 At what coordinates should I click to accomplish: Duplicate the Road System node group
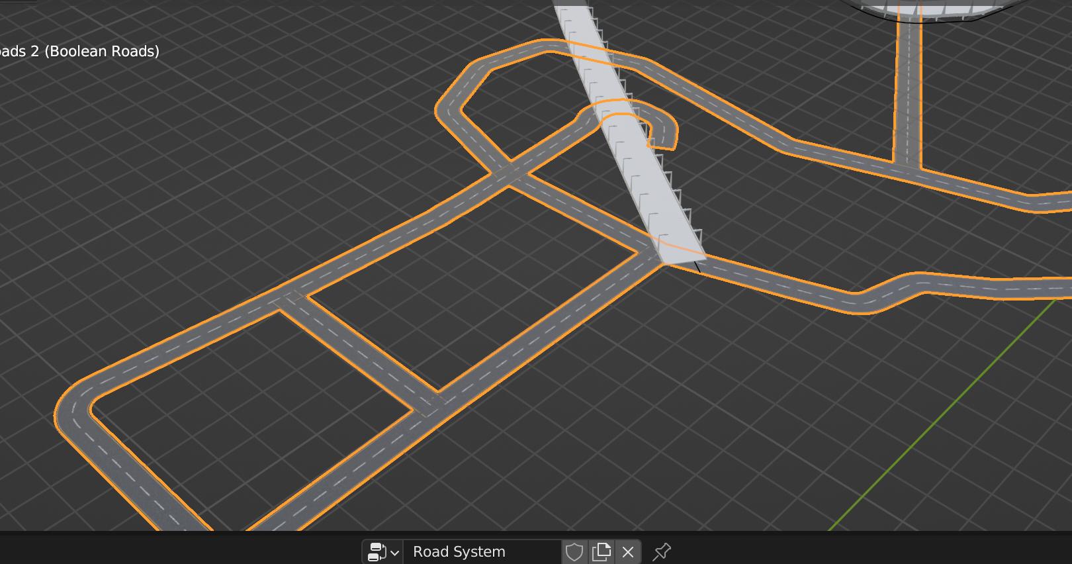pyautogui.click(x=602, y=551)
